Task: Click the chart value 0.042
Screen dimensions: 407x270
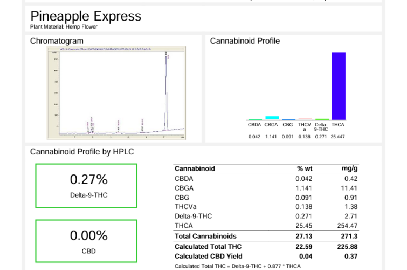Action: click(254, 137)
